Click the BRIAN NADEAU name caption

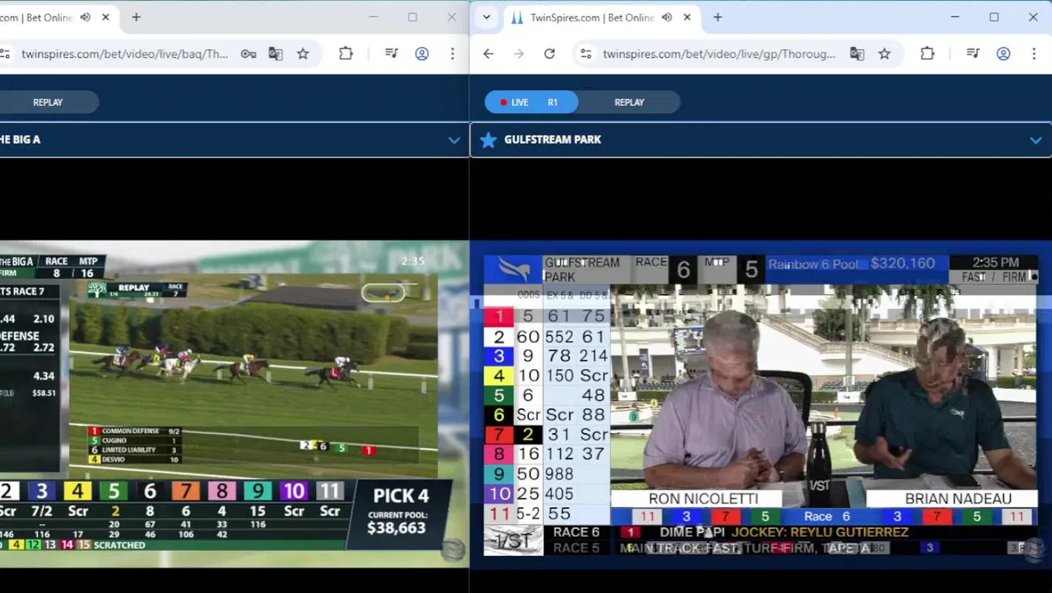[x=958, y=499]
